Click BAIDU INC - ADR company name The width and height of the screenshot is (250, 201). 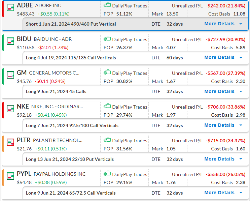tap(53, 39)
